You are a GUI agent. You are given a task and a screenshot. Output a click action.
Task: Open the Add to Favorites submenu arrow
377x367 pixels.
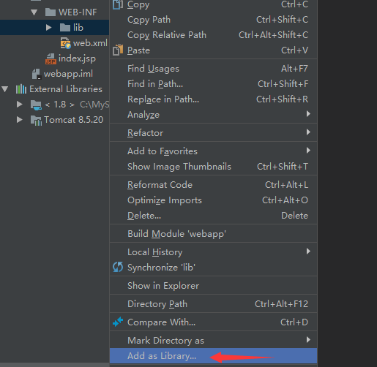308,151
